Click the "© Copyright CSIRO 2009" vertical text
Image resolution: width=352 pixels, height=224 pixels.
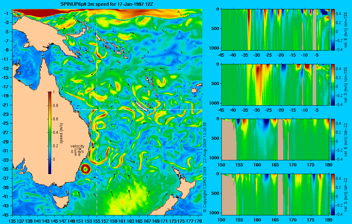204,190
